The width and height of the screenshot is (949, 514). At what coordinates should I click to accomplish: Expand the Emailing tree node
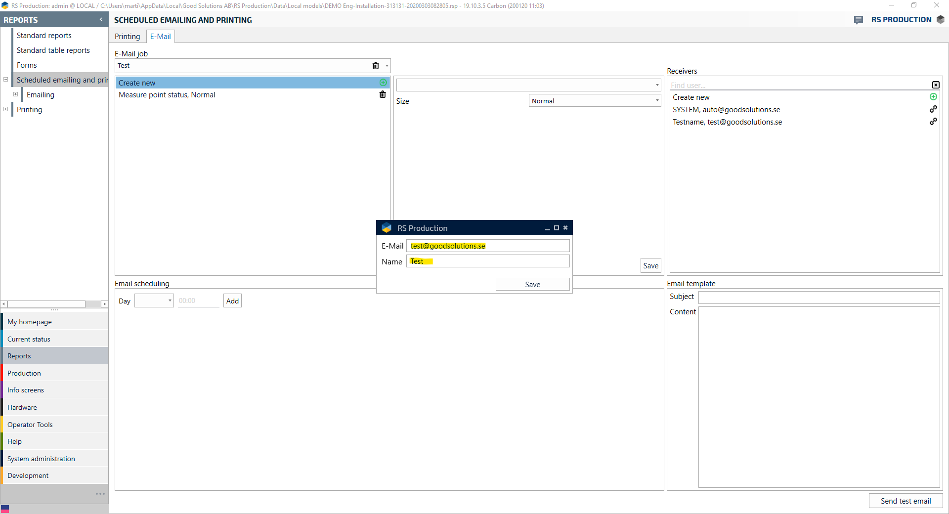pos(16,94)
